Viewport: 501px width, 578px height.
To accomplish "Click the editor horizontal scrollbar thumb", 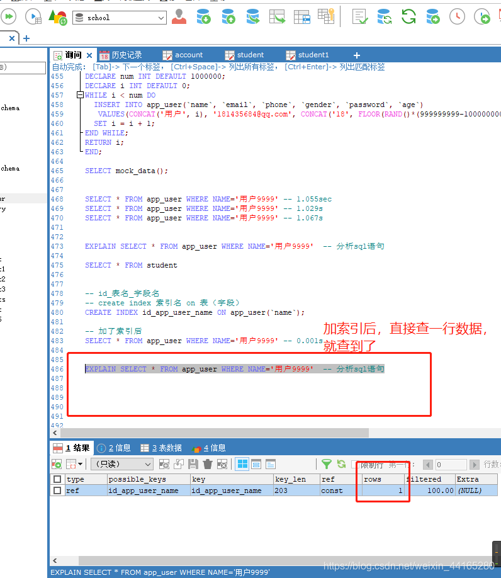I will pyautogui.click(x=215, y=433).
